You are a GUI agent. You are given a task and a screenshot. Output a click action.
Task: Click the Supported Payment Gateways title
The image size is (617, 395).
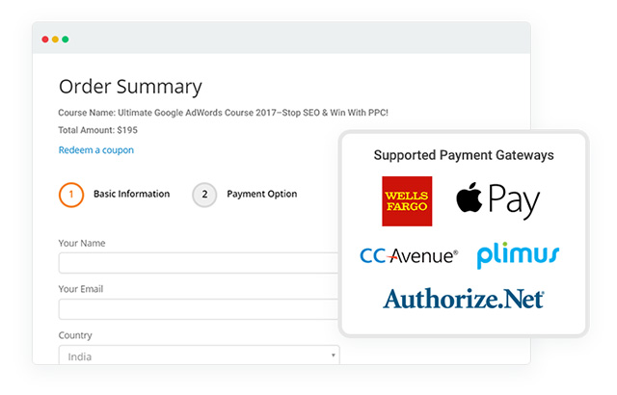click(464, 155)
